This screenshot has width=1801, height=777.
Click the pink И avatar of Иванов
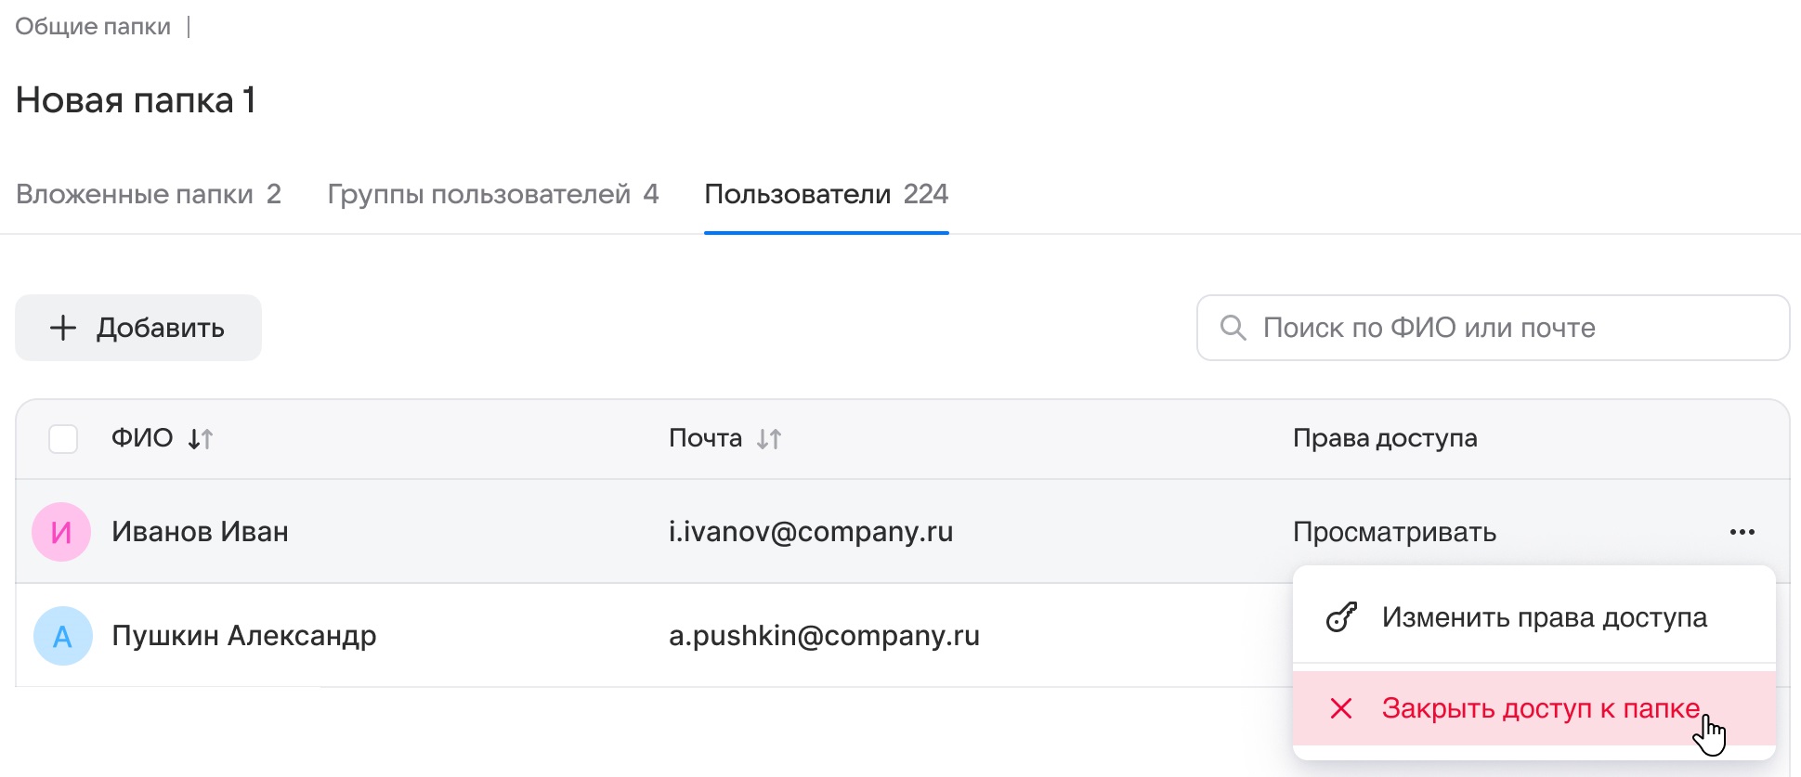point(61,532)
